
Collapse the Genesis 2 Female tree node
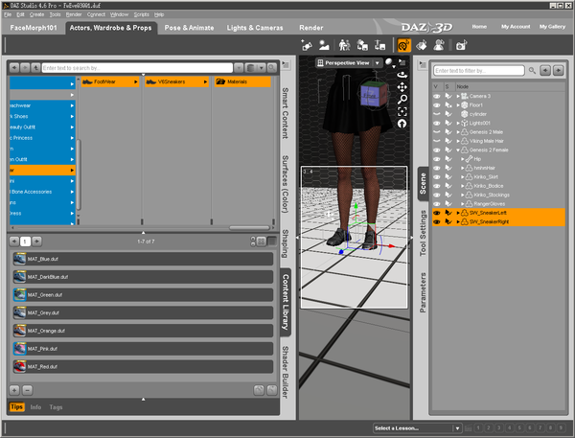pyautogui.click(x=458, y=150)
